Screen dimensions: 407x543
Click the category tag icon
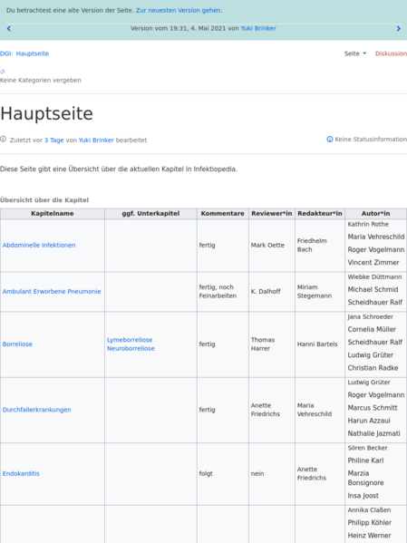pos(3,72)
